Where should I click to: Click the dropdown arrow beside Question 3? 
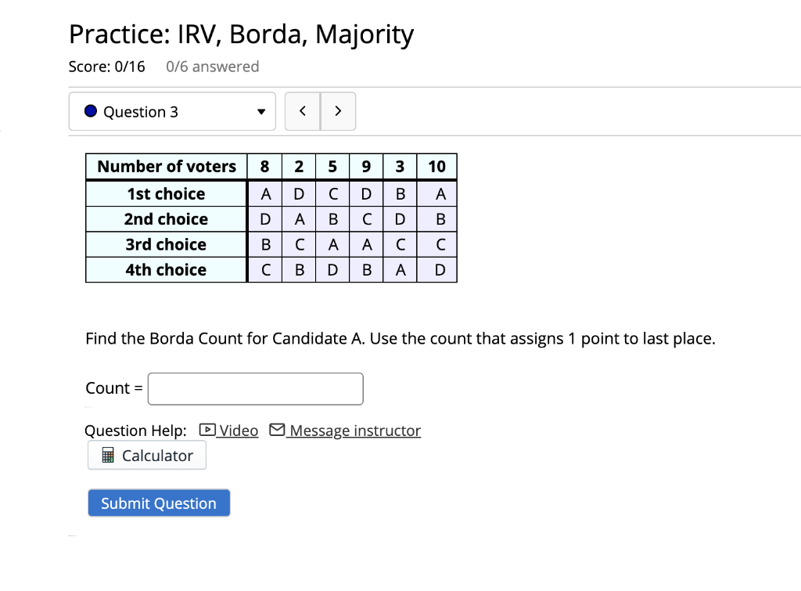(x=261, y=112)
